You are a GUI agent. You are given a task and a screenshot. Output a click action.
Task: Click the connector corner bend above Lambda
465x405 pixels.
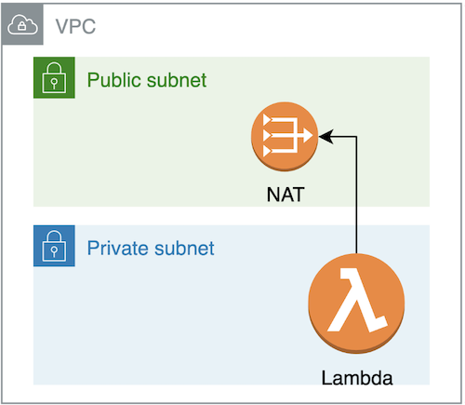point(356,137)
